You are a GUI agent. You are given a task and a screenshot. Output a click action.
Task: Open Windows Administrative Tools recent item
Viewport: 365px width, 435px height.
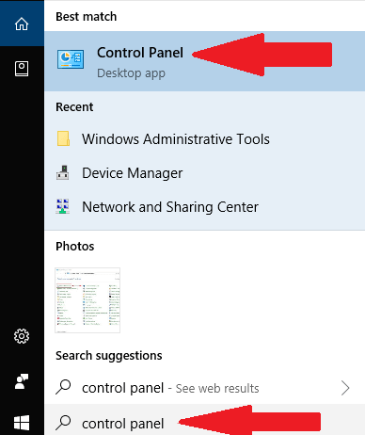[204, 139]
